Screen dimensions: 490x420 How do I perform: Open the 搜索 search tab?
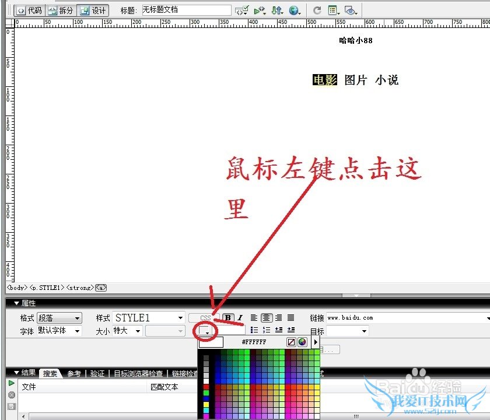click(x=50, y=373)
